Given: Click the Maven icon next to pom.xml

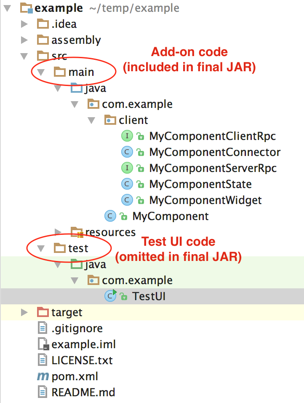Looking at the screenshot, I should point(43,376).
